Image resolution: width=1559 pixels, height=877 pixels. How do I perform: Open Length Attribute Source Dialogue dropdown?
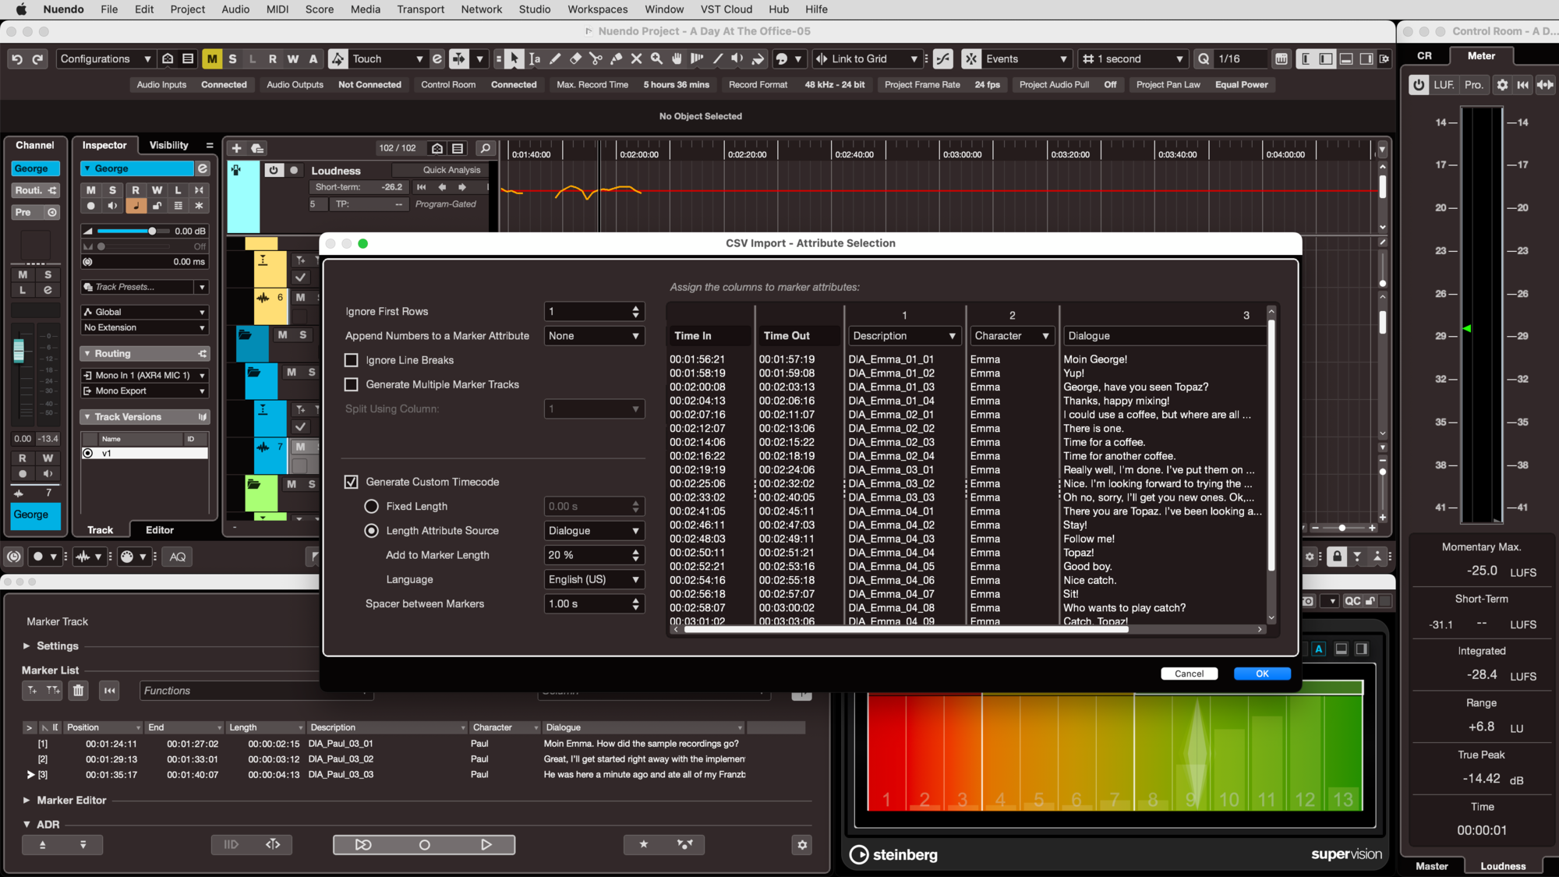click(x=593, y=530)
